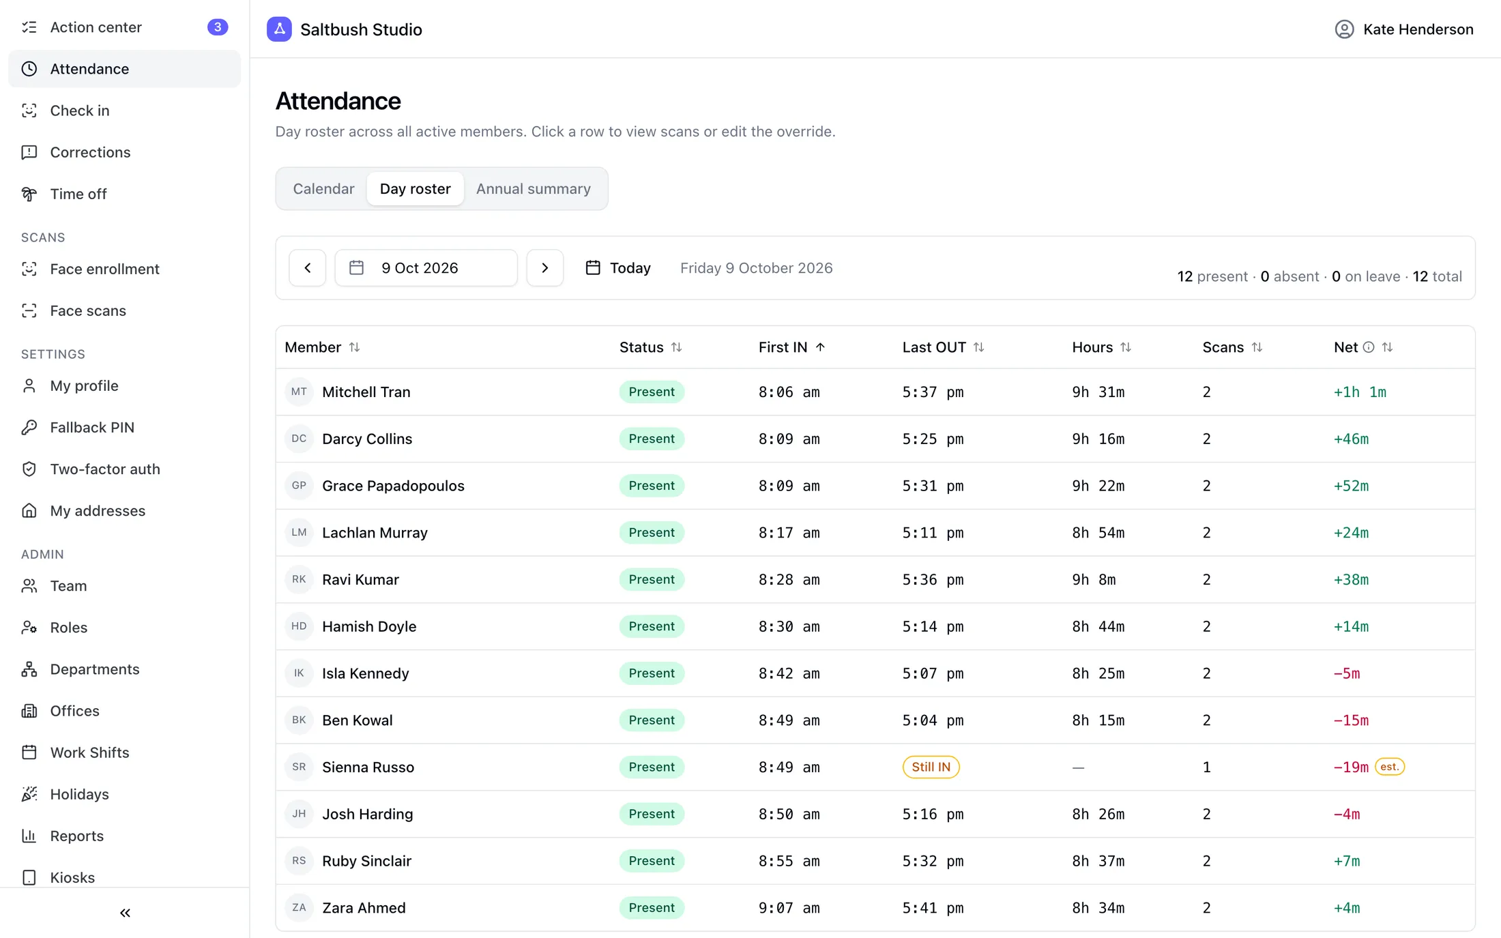Screen dimensions: 1501x938
Task: Click the Holidays party popper icon
Action: (29, 793)
